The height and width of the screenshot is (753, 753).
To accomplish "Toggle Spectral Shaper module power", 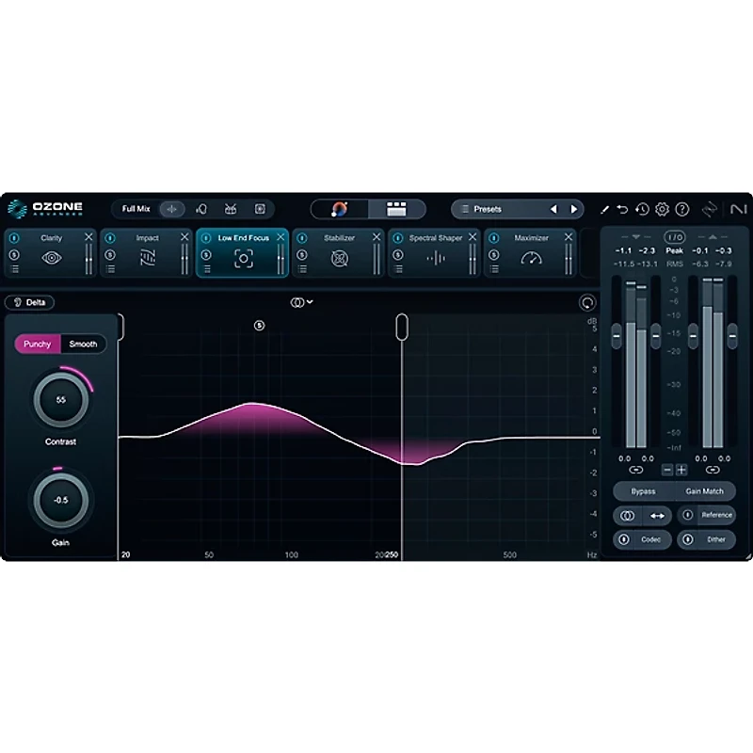I will (x=397, y=238).
